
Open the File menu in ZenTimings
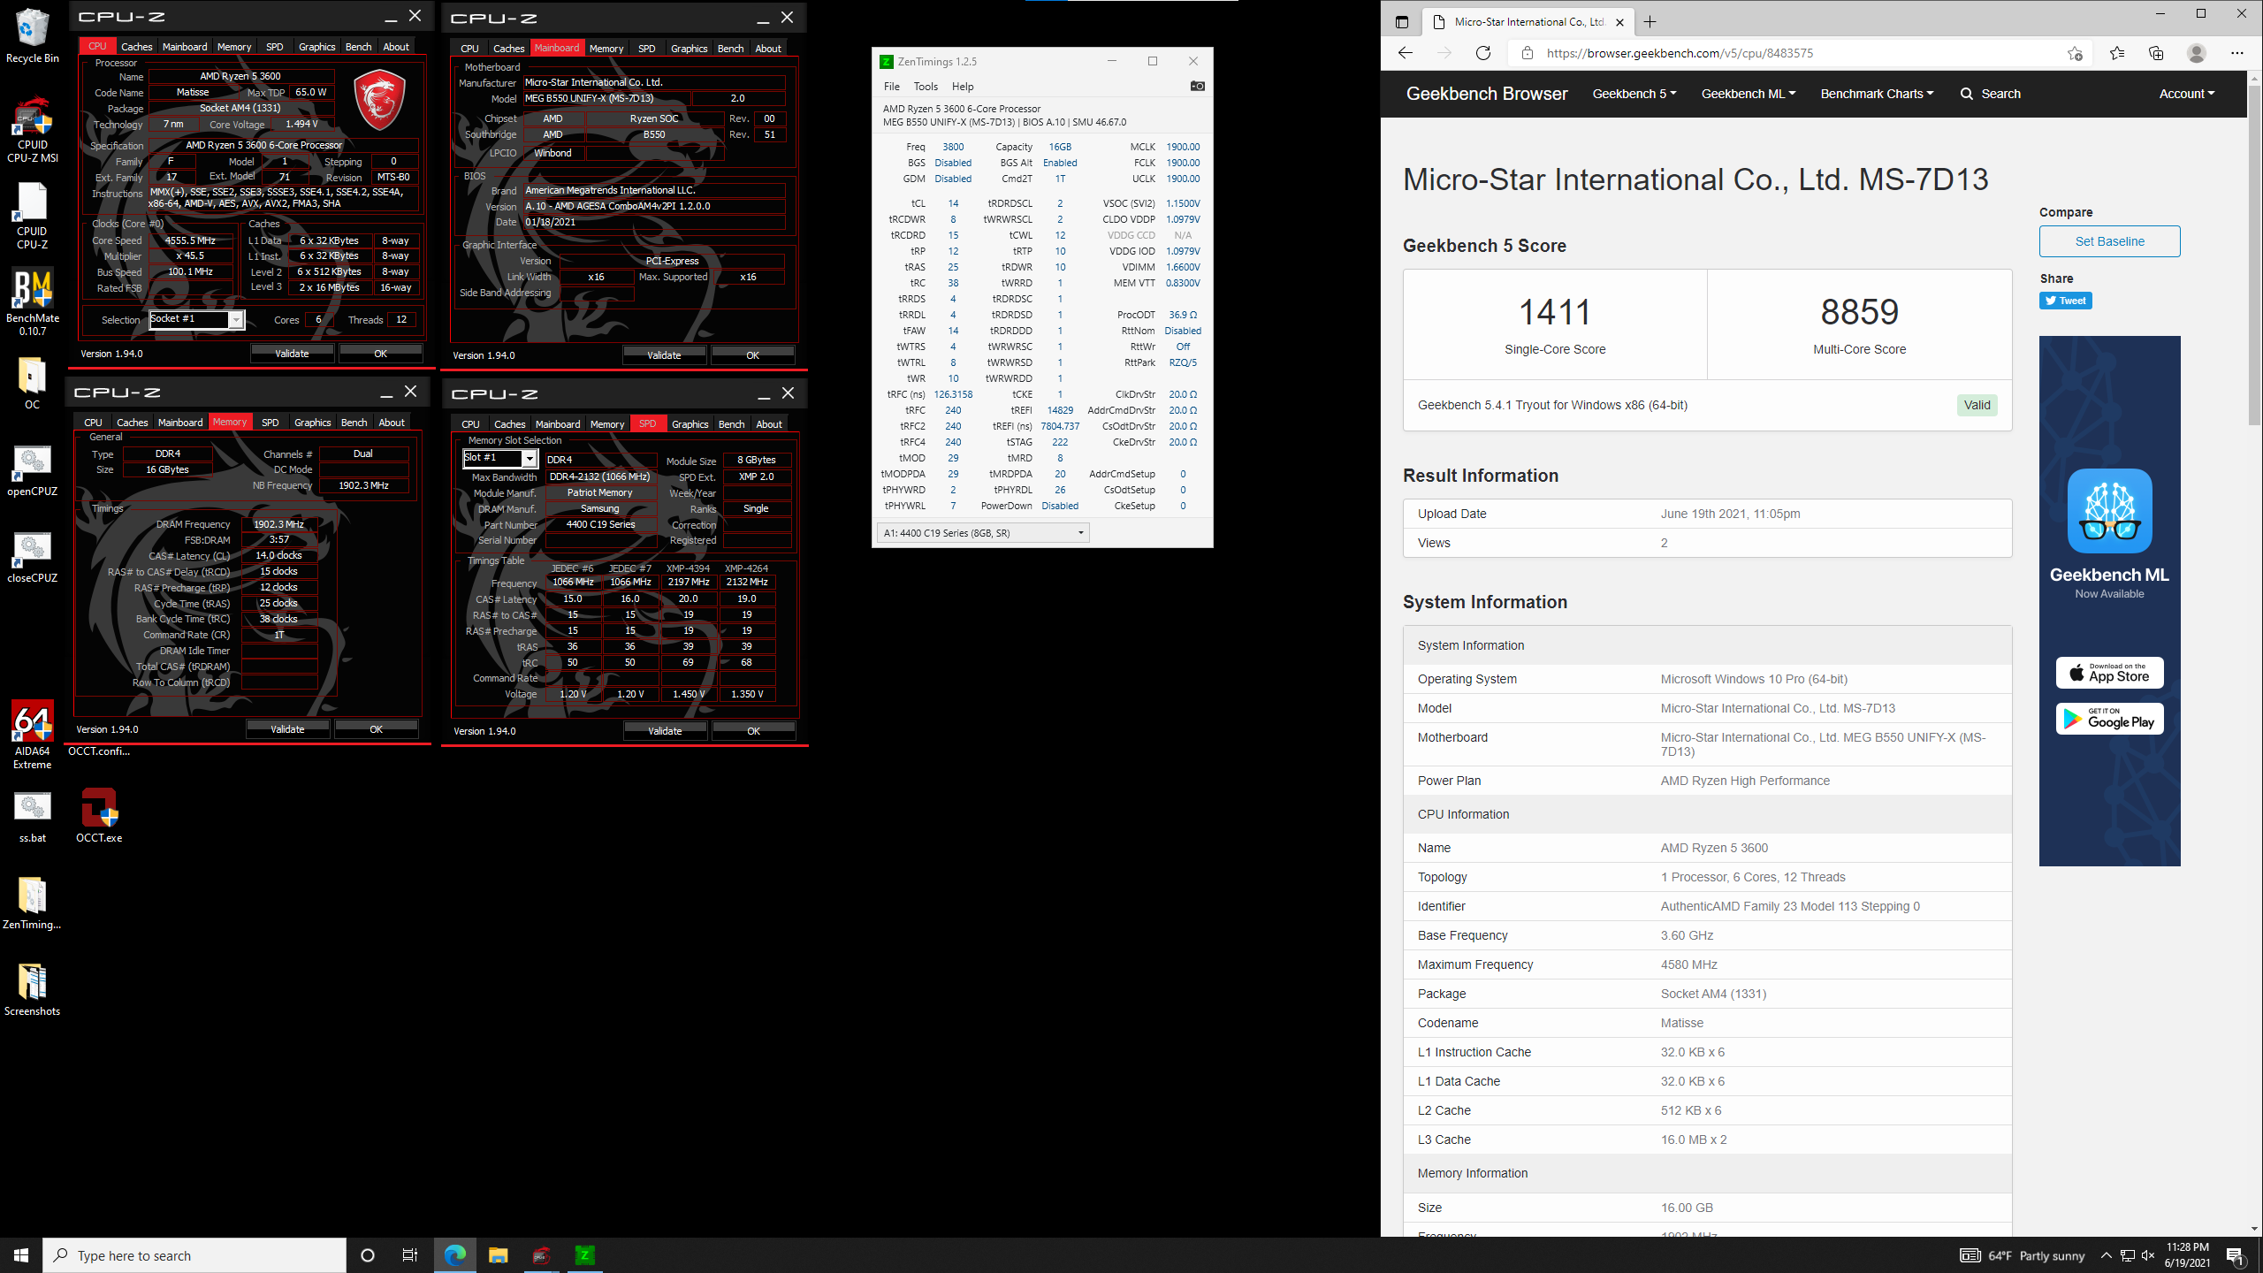click(892, 87)
